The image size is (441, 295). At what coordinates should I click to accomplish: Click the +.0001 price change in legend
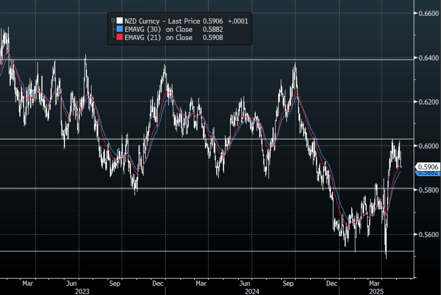coord(238,21)
